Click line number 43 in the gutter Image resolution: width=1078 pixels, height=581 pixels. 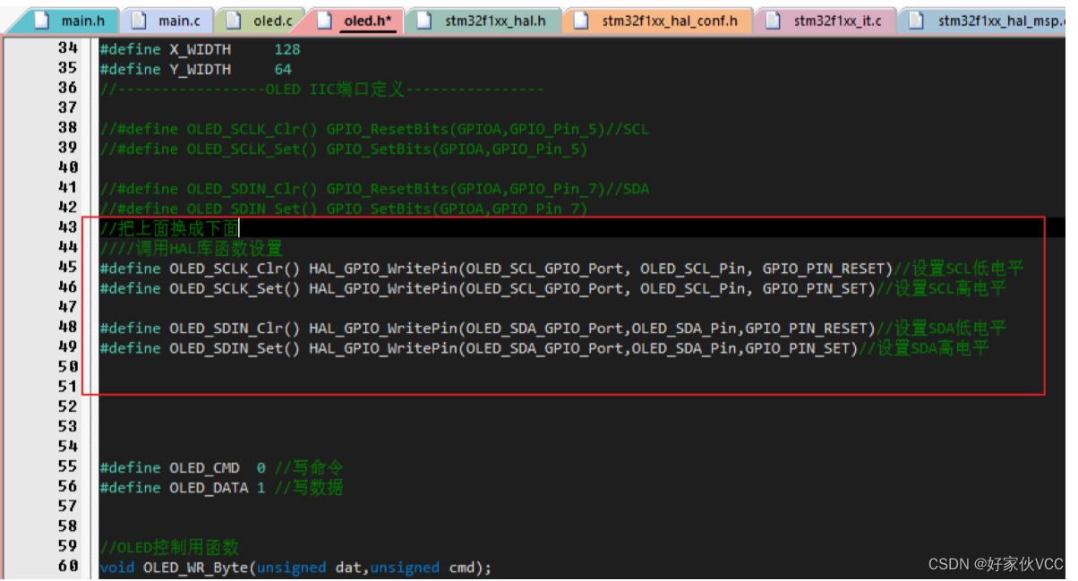click(x=68, y=227)
